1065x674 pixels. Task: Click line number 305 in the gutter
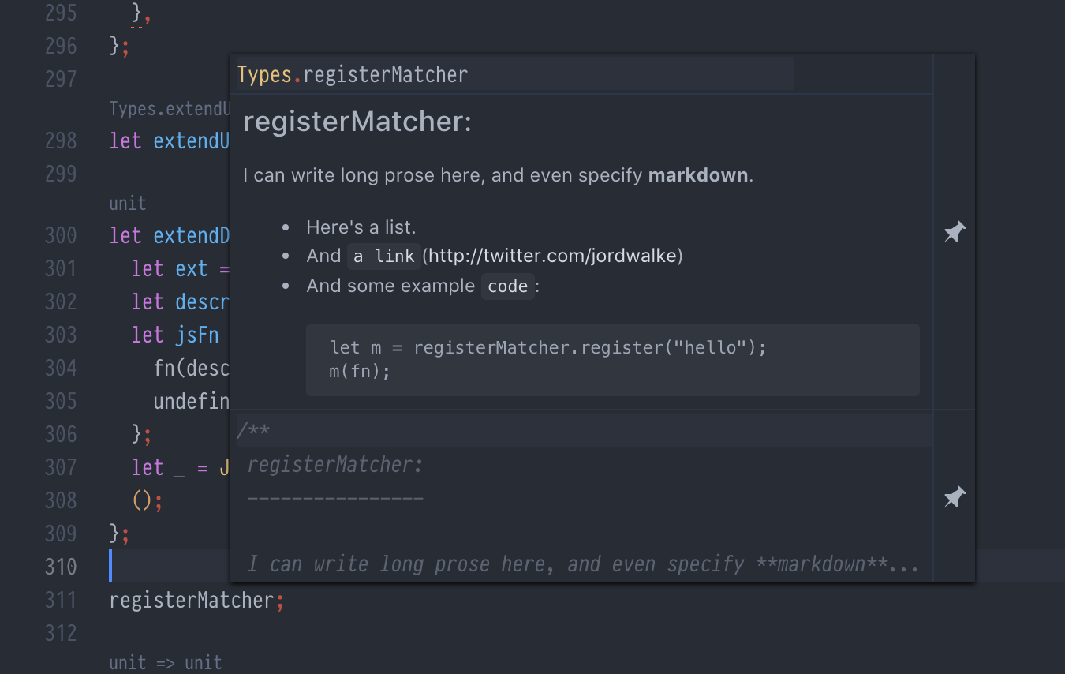tap(61, 401)
